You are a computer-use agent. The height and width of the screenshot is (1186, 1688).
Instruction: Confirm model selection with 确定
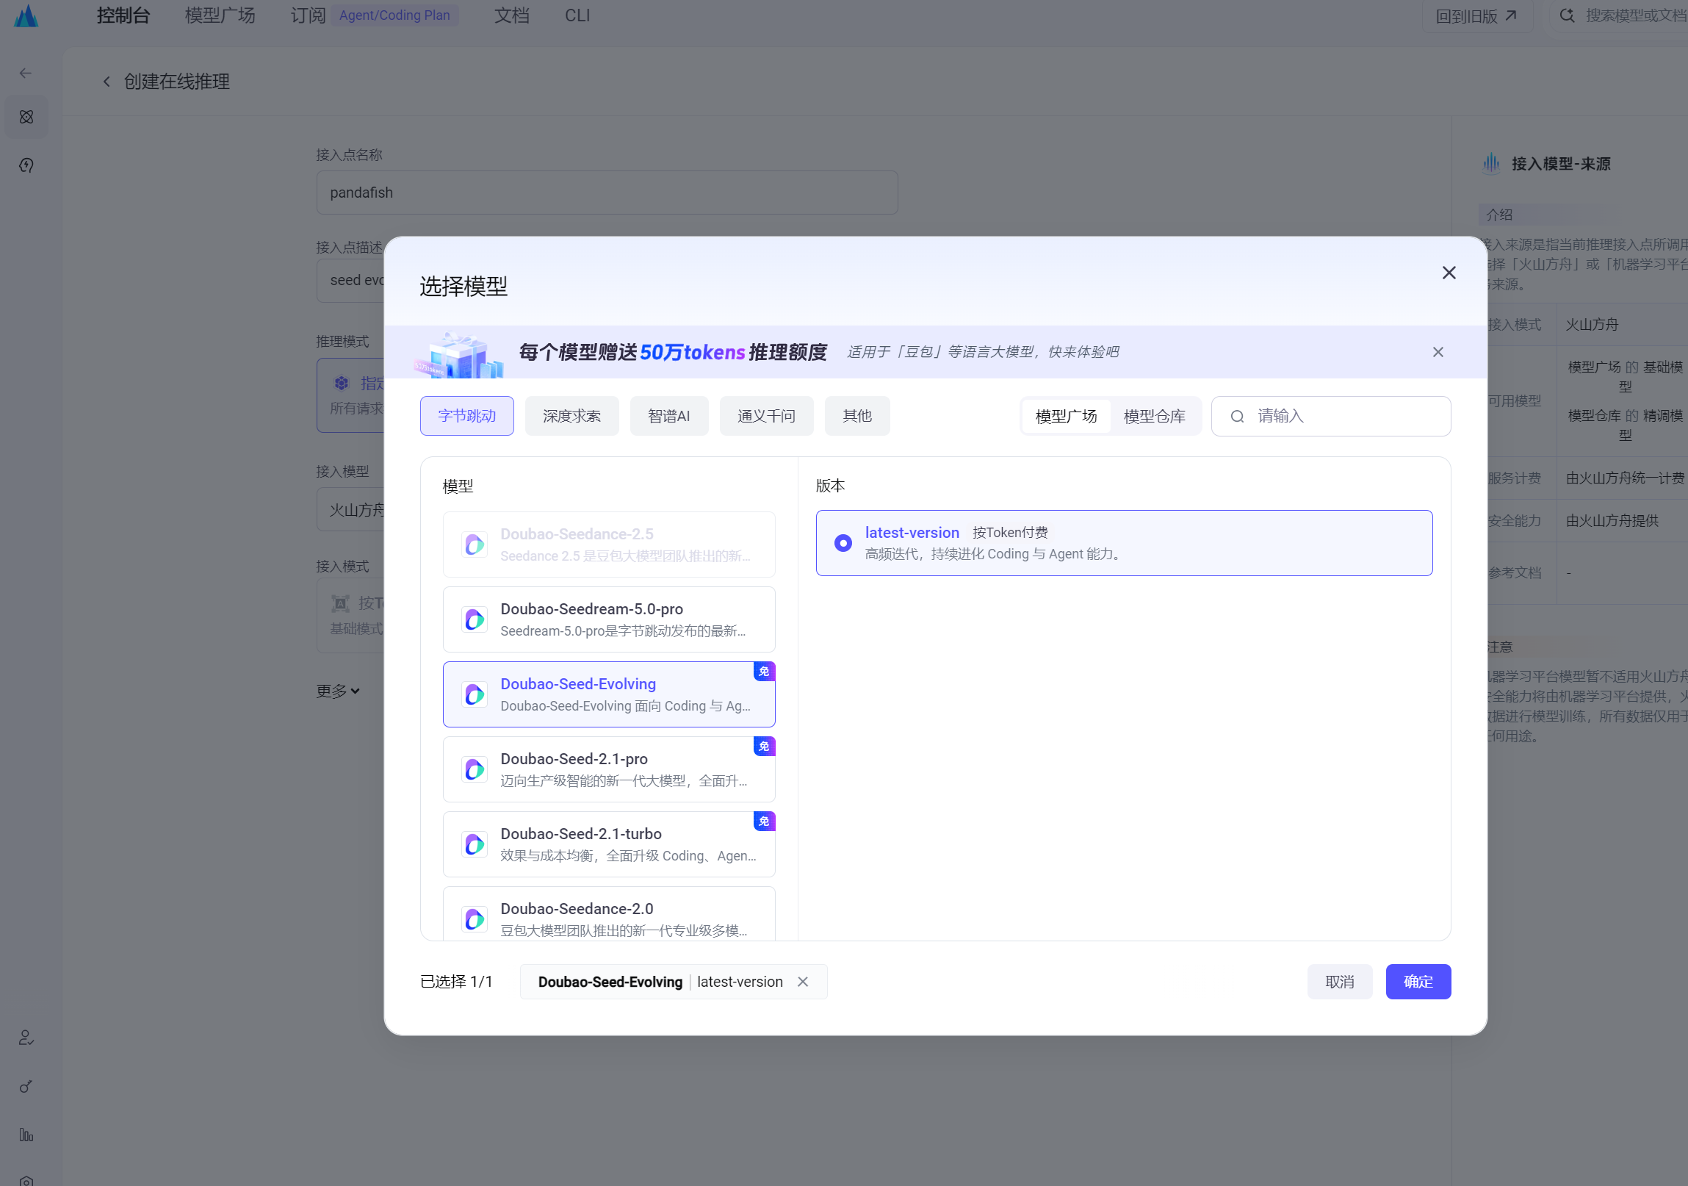pyautogui.click(x=1418, y=982)
